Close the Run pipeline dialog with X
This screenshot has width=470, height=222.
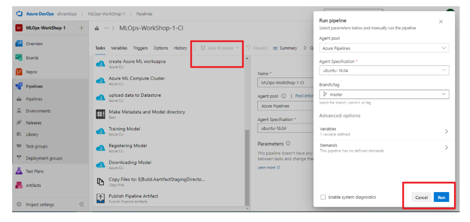(x=441, y=21)
